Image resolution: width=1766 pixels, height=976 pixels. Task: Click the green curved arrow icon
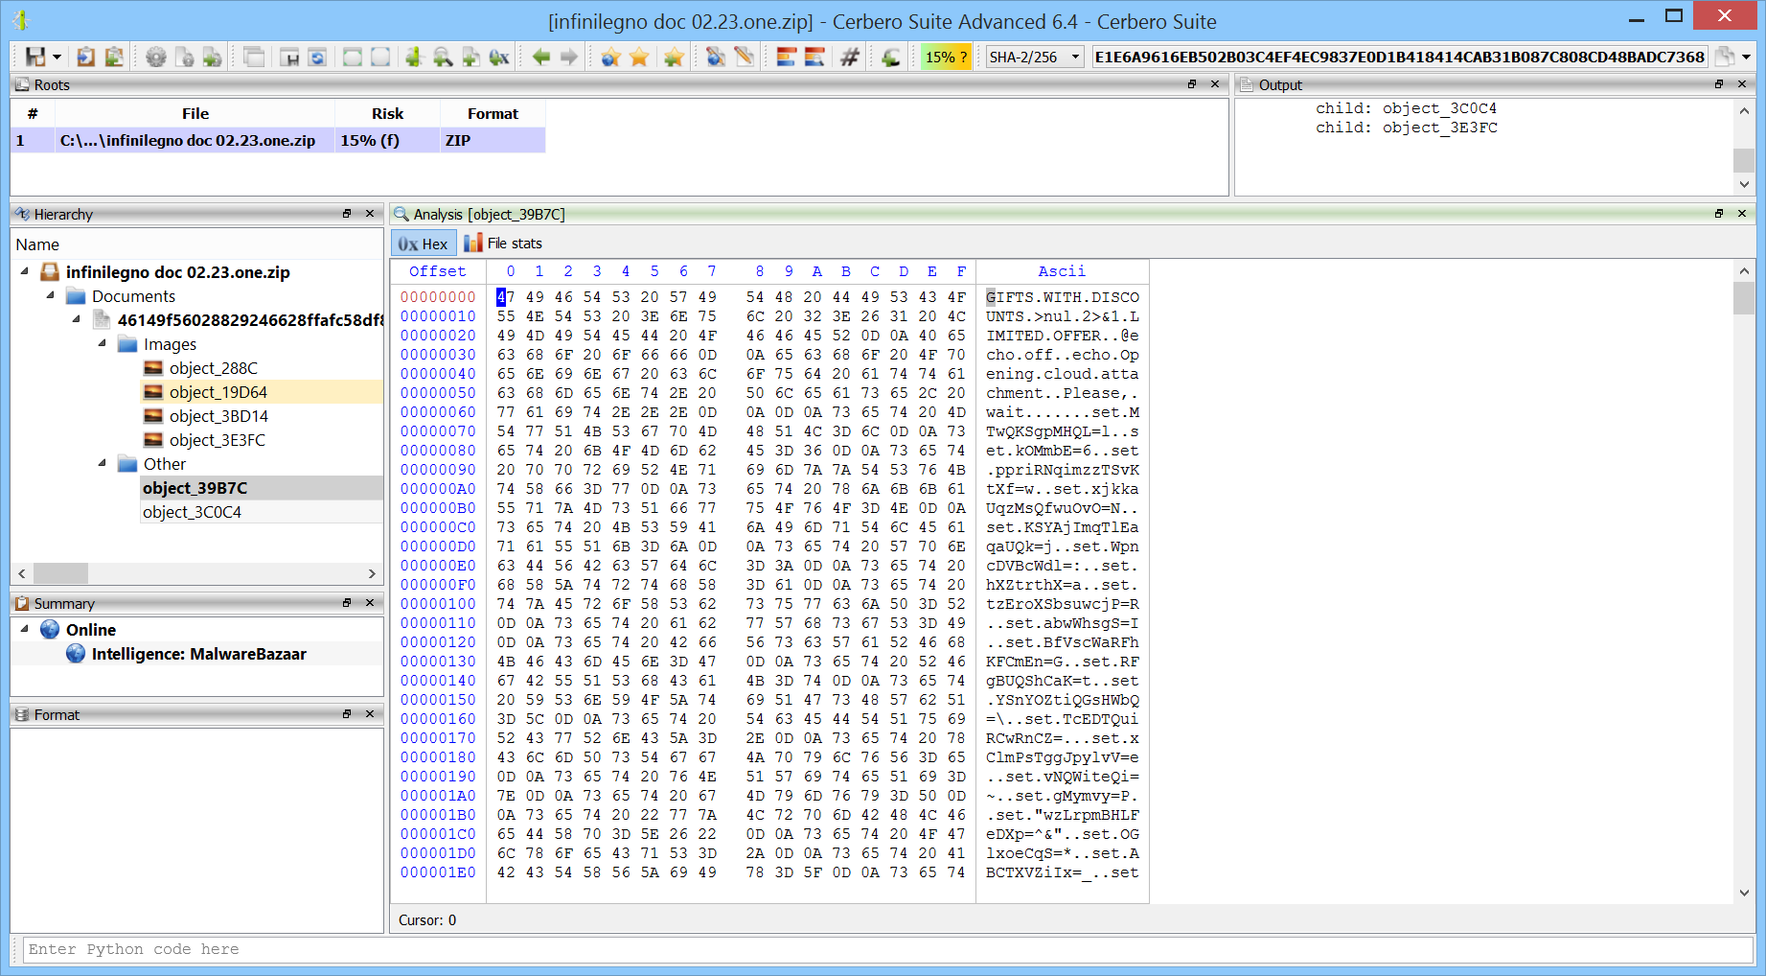point(891,58)
